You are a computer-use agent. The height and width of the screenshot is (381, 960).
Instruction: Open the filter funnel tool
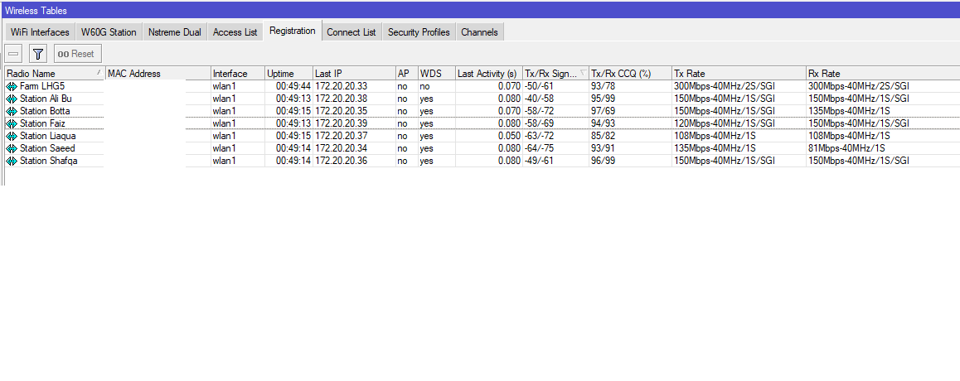click(x=38, y=54)
